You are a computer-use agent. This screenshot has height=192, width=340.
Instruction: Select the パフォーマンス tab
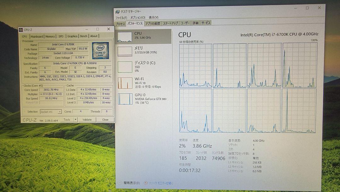tap(135, 23)
